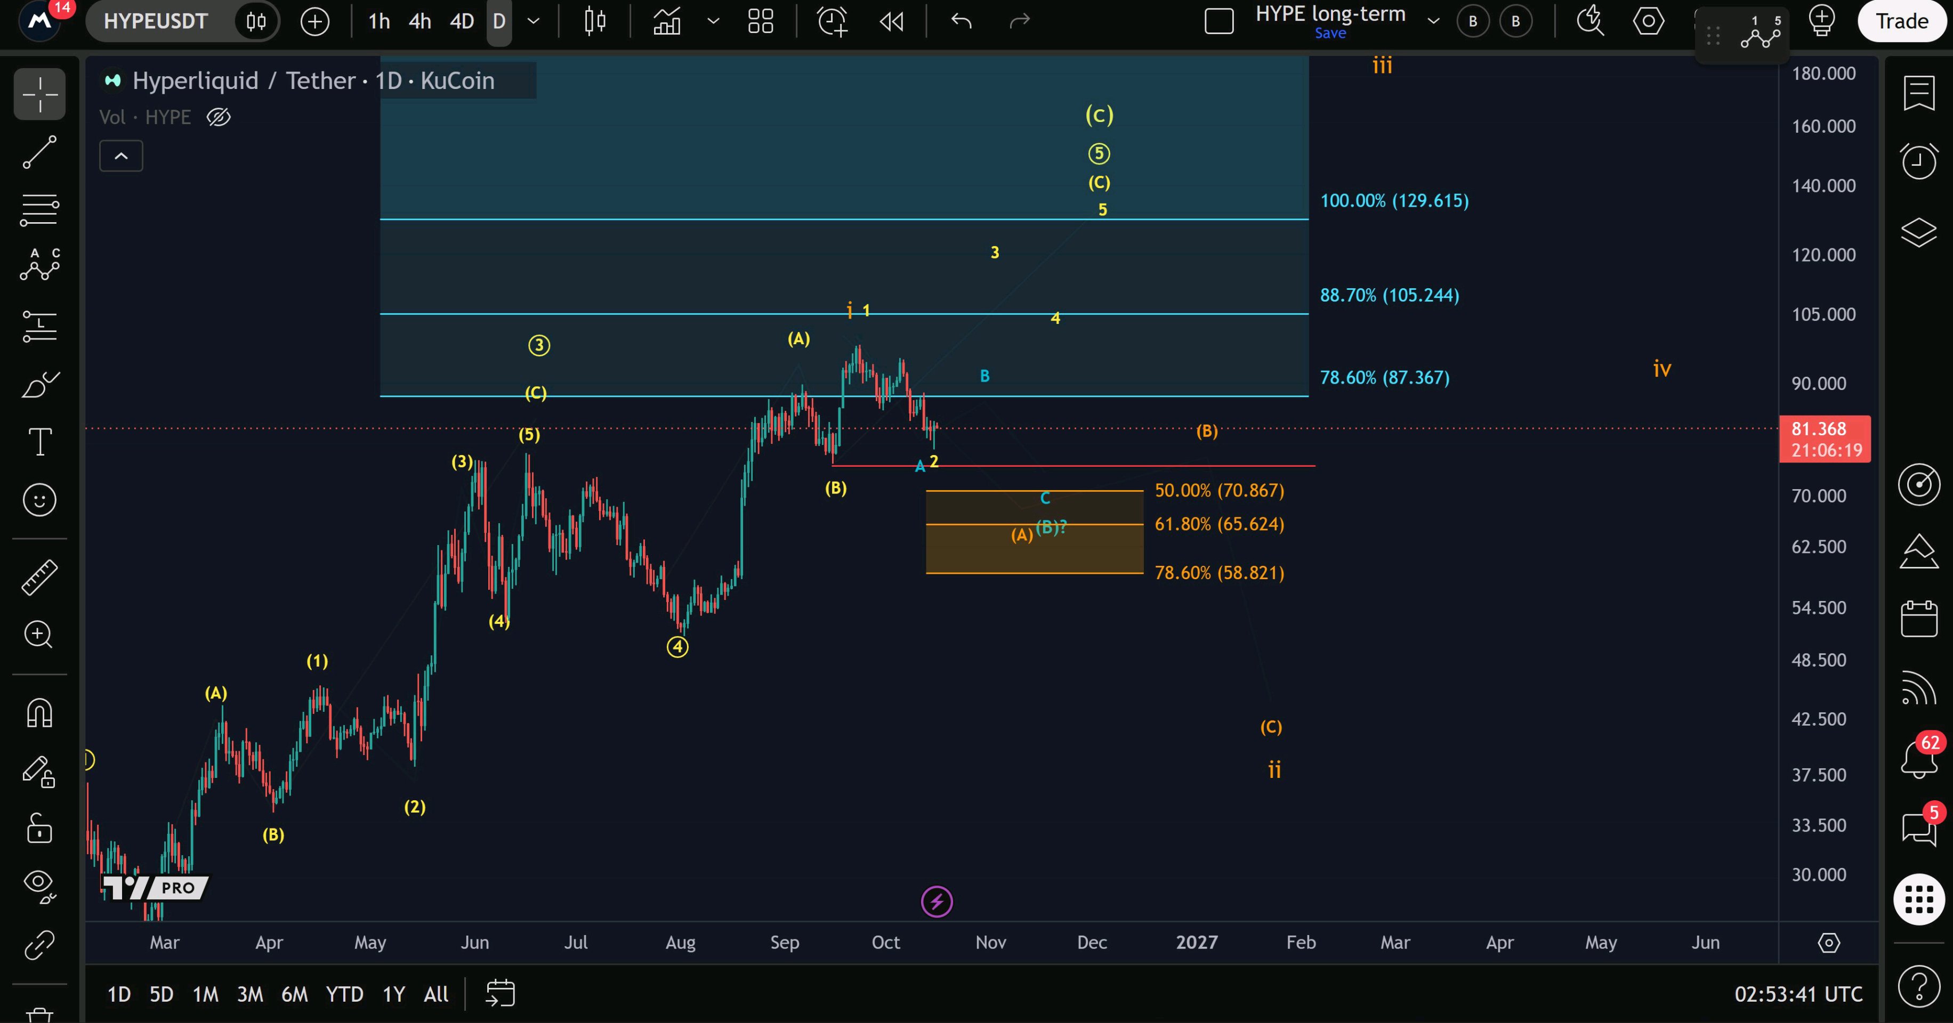Toggle magnet mode for drawings

(39, 713)
